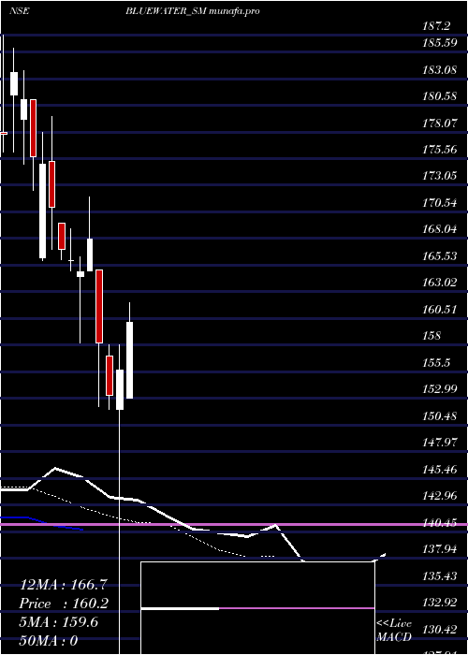
Task: Click the 165.53 price axis label
Action: (440, 255)
